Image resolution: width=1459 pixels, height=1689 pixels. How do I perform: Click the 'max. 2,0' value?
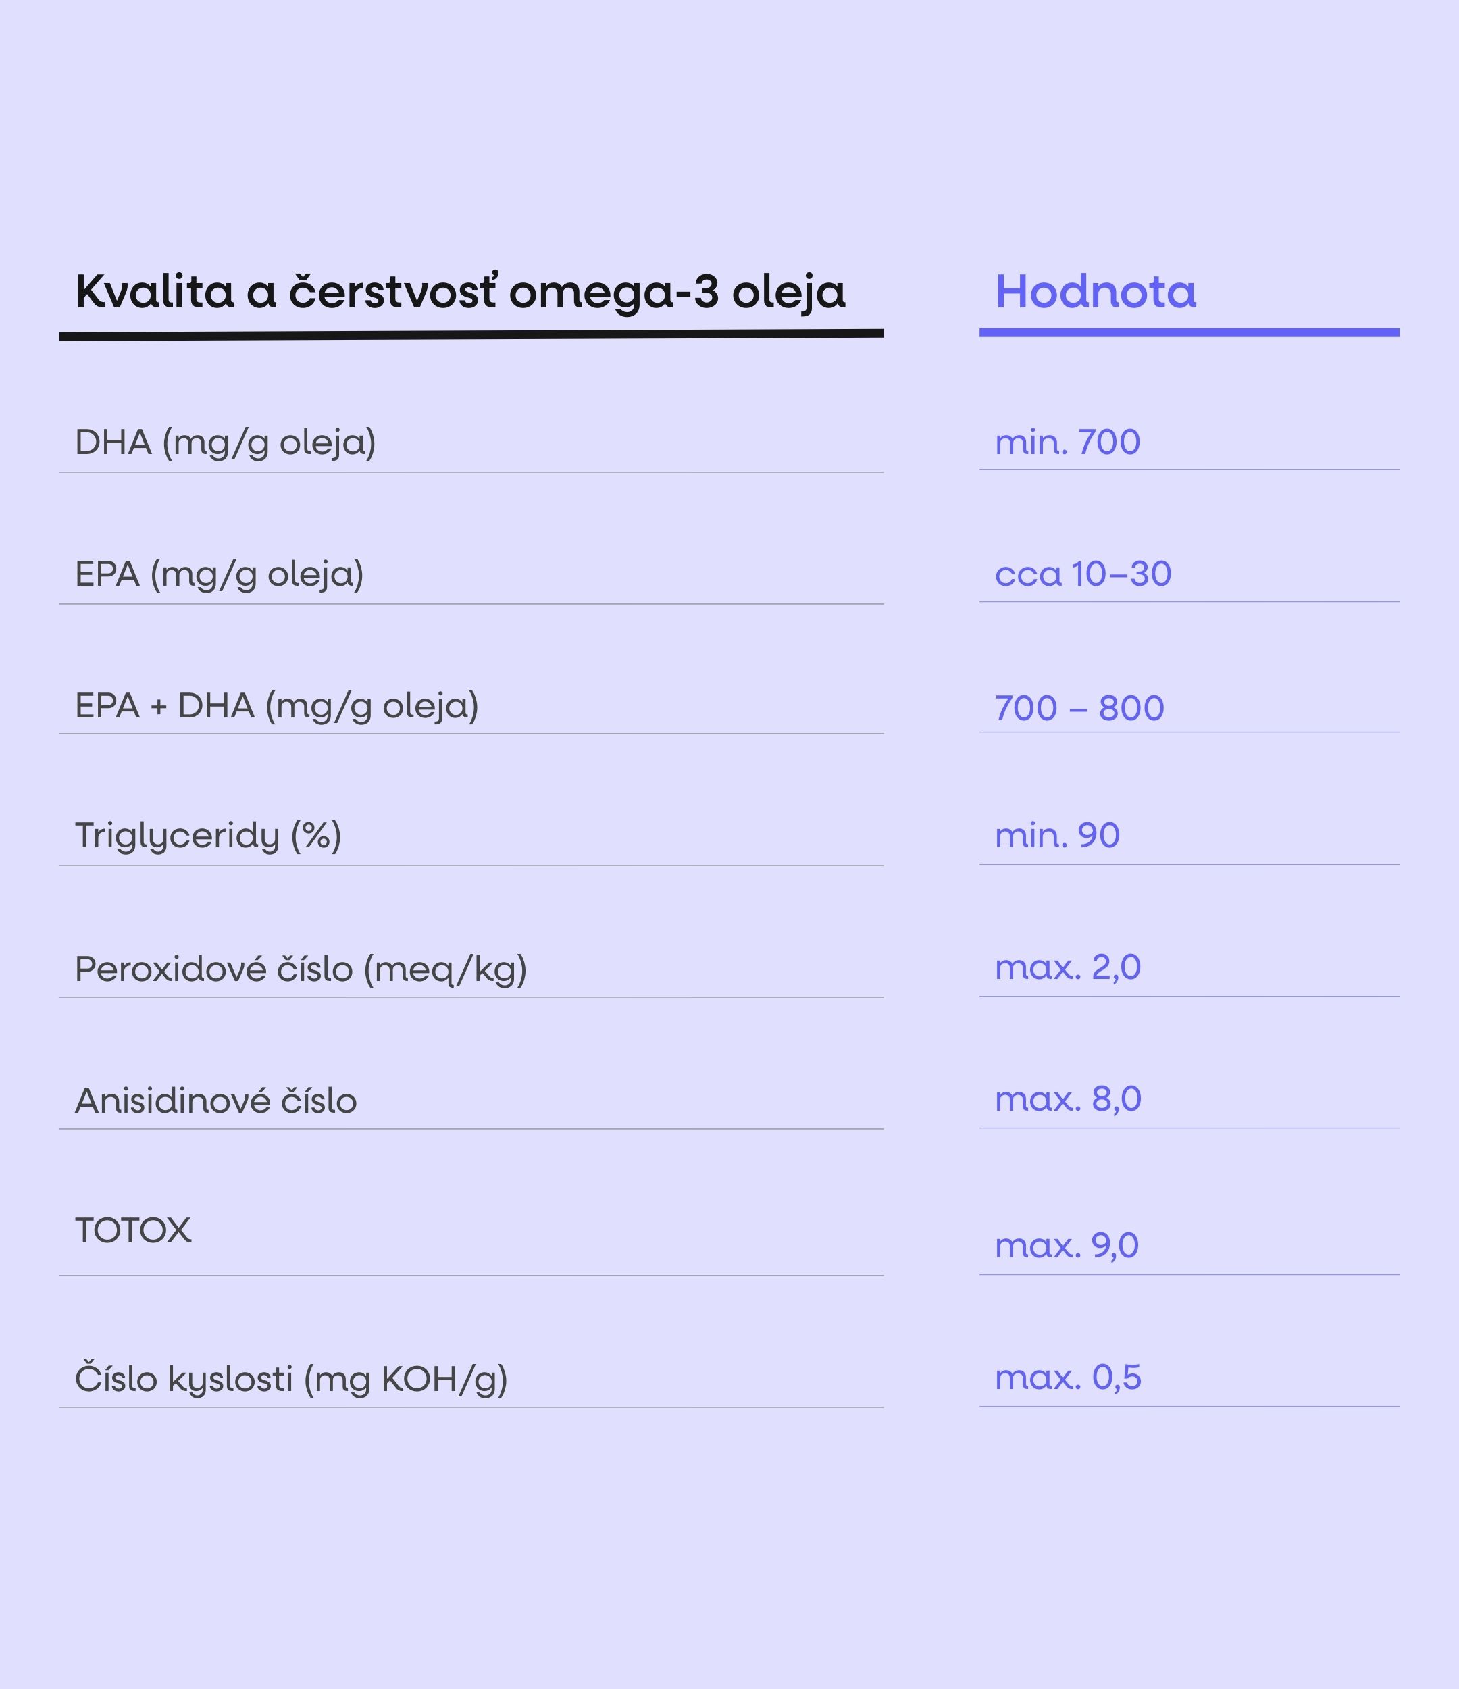click(x=1068, y=967)
